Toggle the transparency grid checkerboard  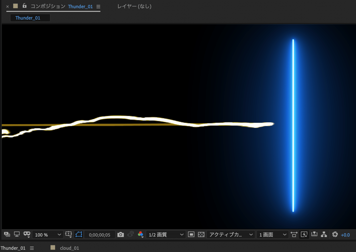click(x=201, y=235)
